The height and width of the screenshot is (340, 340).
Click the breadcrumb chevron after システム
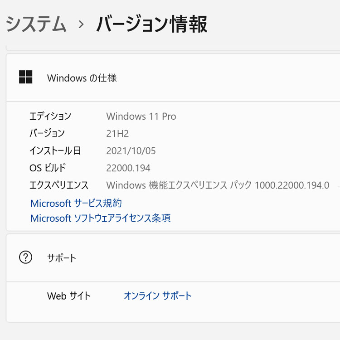[x=81, y=24]
